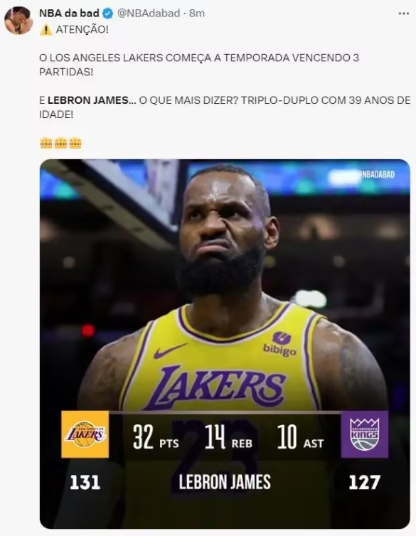
Task: Open the NBA da bad profile avatar
Action: [18, 20]
